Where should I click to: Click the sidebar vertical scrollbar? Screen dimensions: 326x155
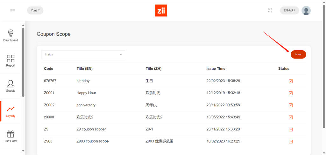23,62
